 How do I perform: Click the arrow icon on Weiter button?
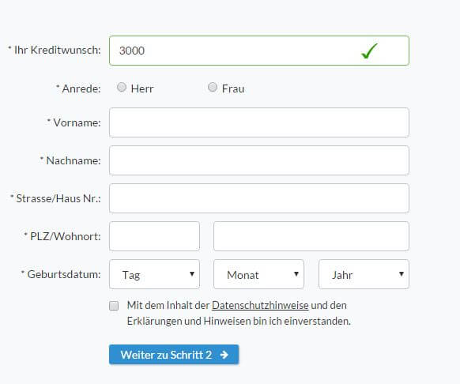pyautogui.click(x=224, y=355)
